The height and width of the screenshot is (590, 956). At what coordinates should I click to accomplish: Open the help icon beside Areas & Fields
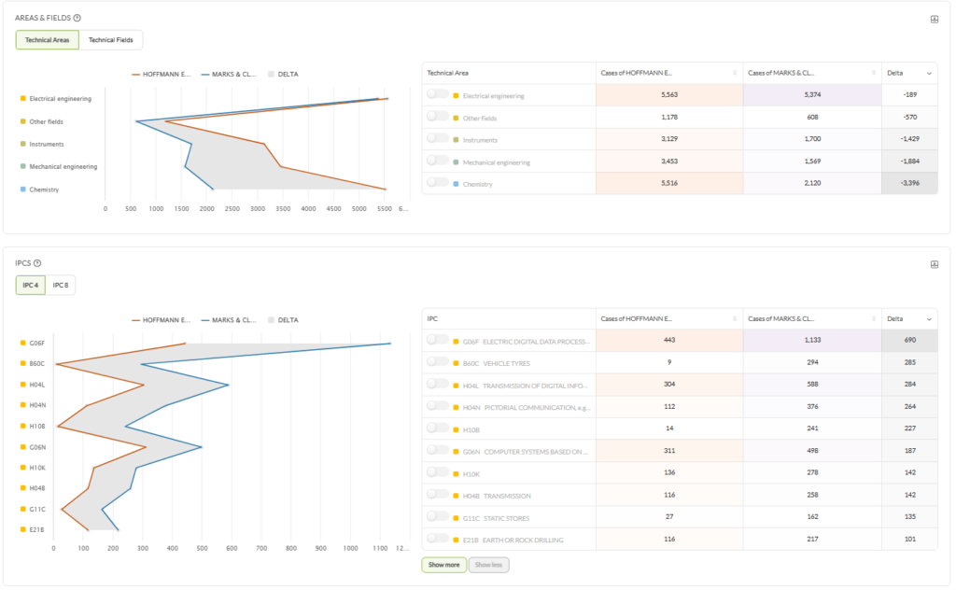point(77,18)
